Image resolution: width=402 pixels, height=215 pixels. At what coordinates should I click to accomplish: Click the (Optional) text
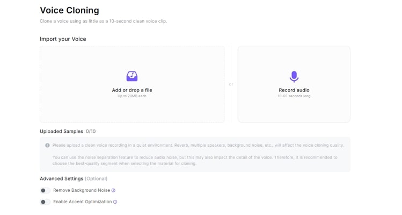coord(96,178)
